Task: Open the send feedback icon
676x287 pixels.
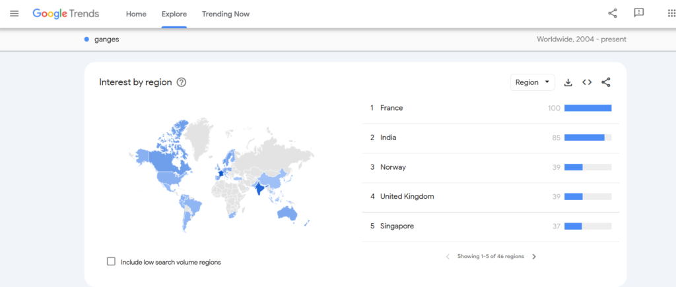Action: click(x=638, y=13)
